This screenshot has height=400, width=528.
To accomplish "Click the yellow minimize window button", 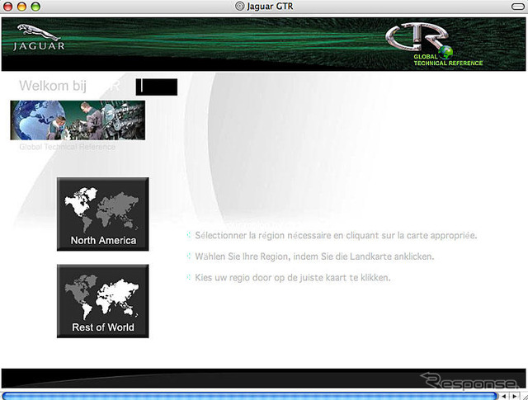I will click(x=21, y=7).
